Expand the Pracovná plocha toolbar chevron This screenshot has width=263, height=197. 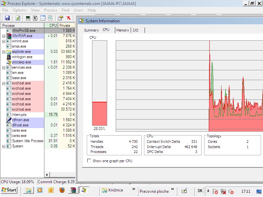pyautogui.click(x=172, y=189)
